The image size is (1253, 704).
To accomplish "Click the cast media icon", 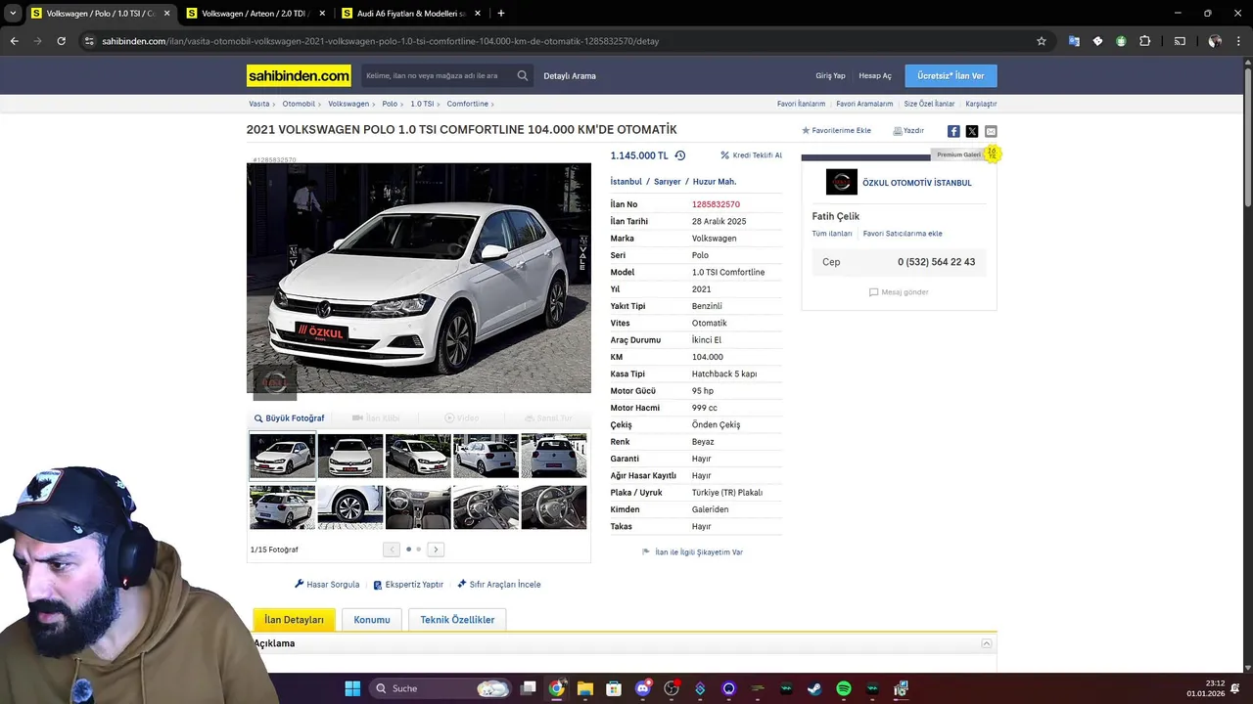I will (1180, 41).
